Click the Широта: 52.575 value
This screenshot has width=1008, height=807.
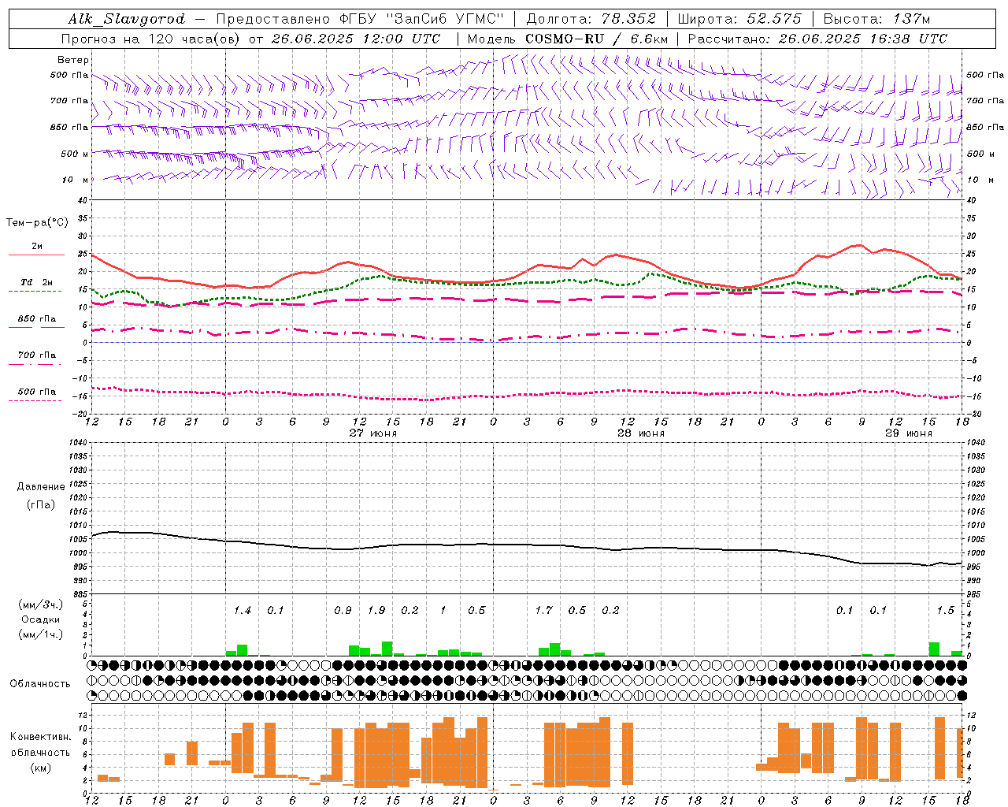(x=739, y=19)
